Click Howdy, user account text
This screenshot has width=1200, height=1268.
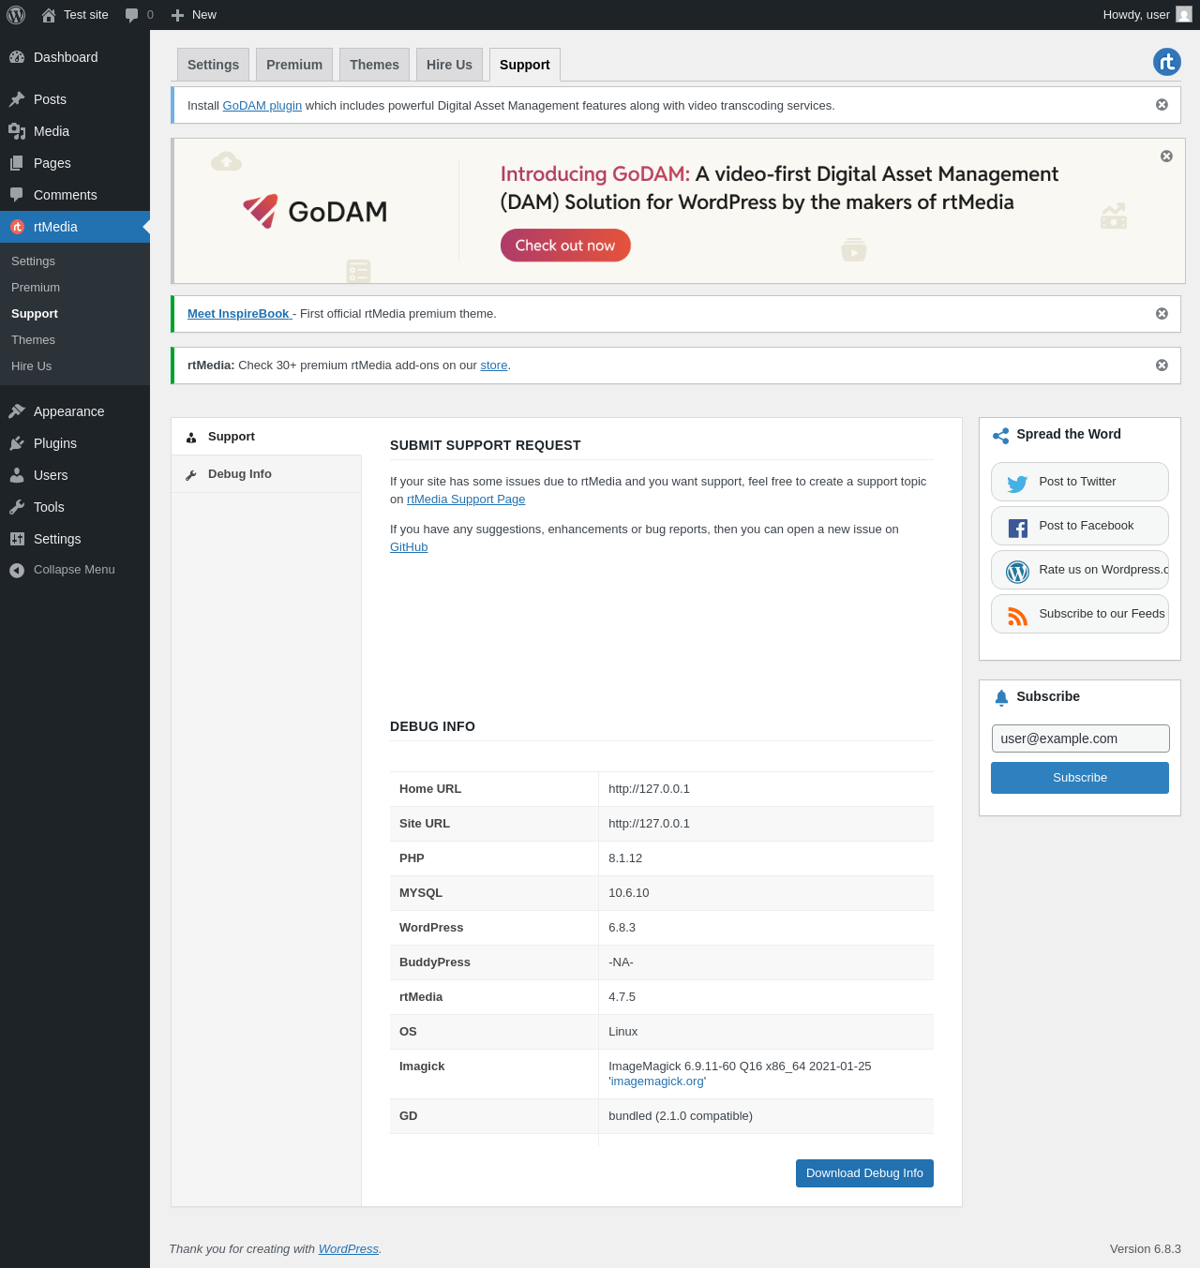(x=1136, y=15)
